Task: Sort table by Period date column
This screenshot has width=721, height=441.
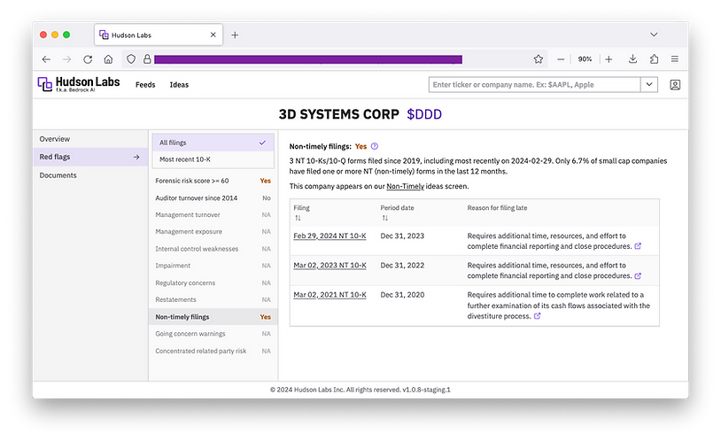Action: coord(384,218)
